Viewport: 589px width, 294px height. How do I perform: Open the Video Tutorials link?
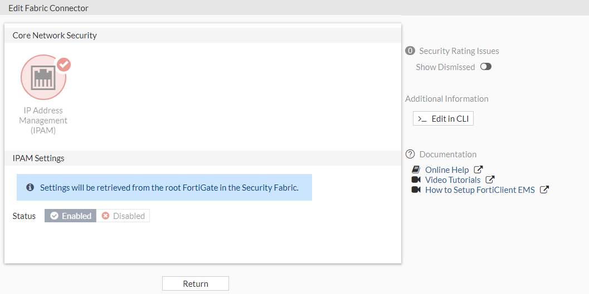point(452,180)
